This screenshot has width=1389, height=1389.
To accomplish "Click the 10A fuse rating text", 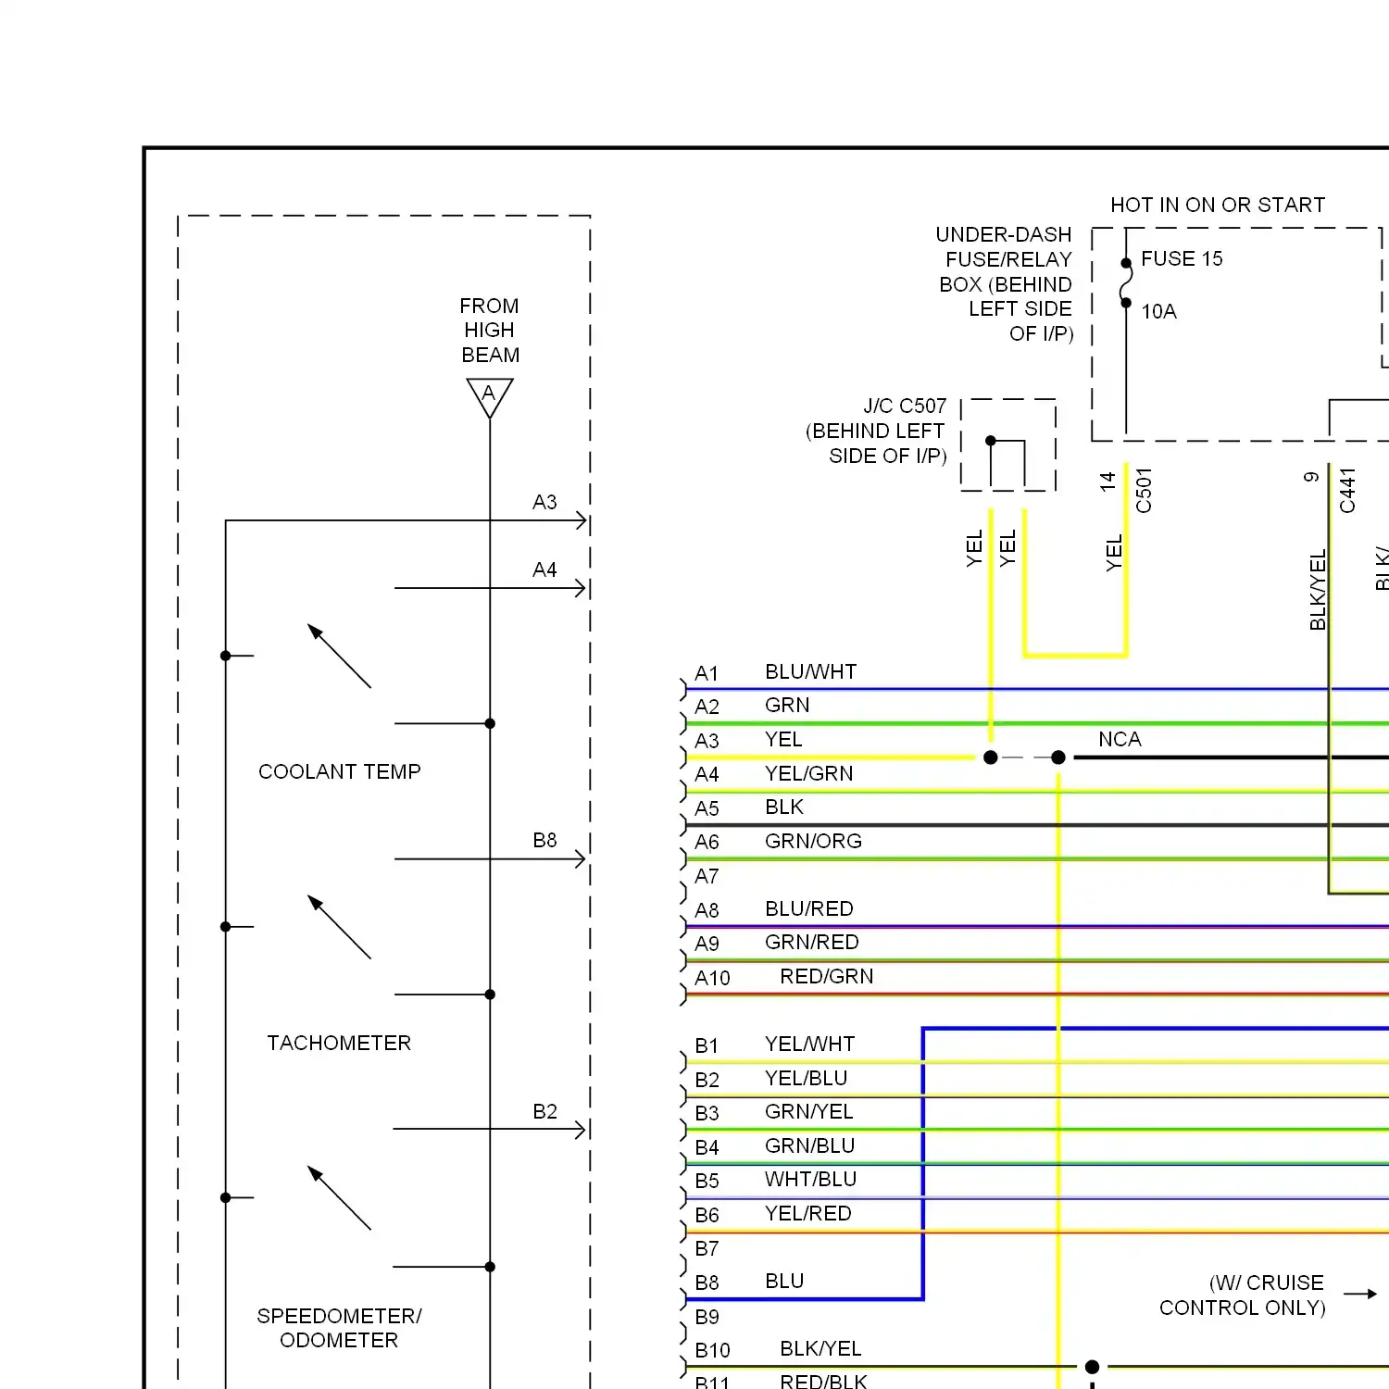I will pyautogui.click(x=1158, y=311).
